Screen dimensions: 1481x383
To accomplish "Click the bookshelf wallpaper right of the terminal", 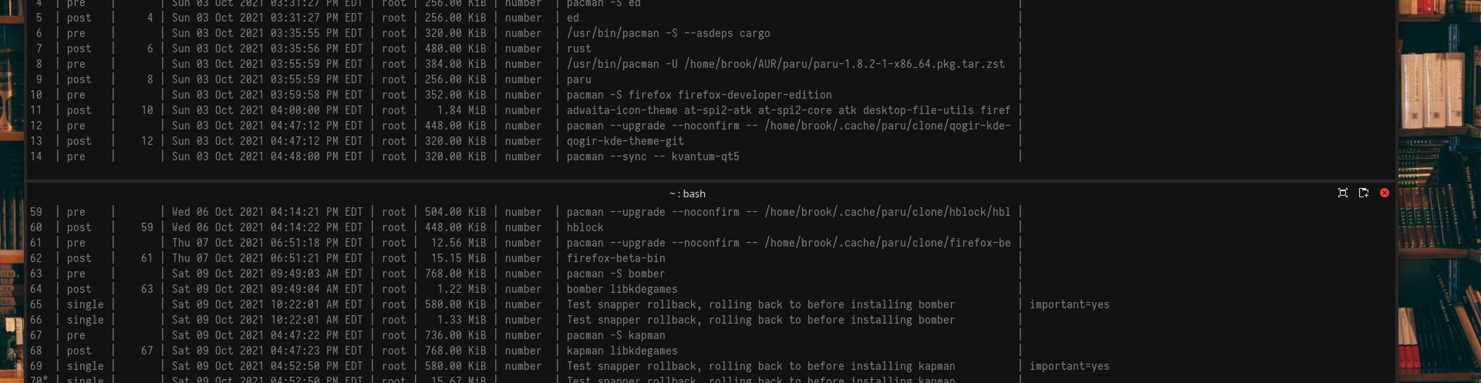I will click(x=1439, y=191).
